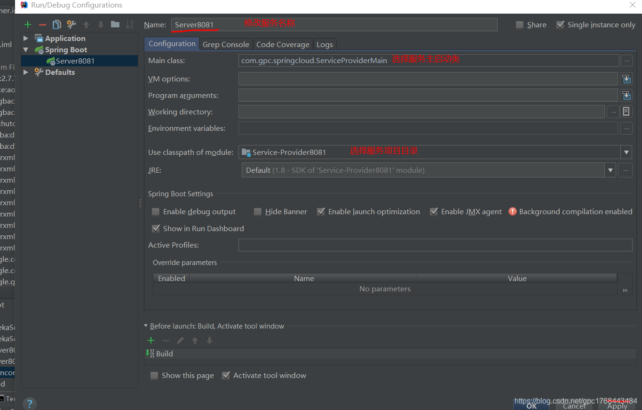Click the Program arguments input field
The image size is (642, 410).
428,95
